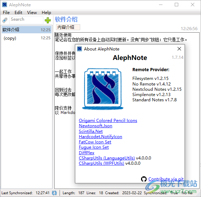Click the note title 软件介绍 heading
201x197 pixels.
(x=66, y=19)
